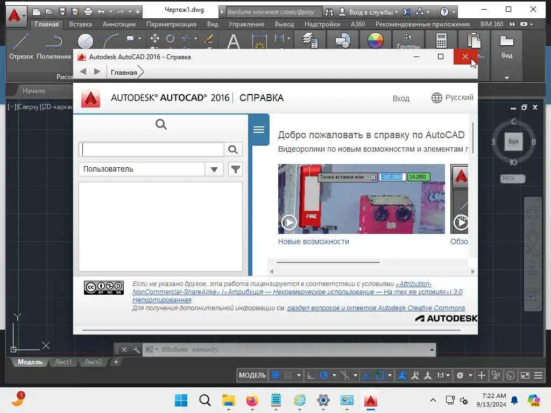Click the Rotate tool in ribbon
This screenshot has height=413, width=551.
pos(171,38)
